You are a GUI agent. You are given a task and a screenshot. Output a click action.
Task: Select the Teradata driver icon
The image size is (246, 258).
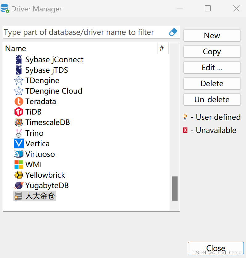coord(18,101)
